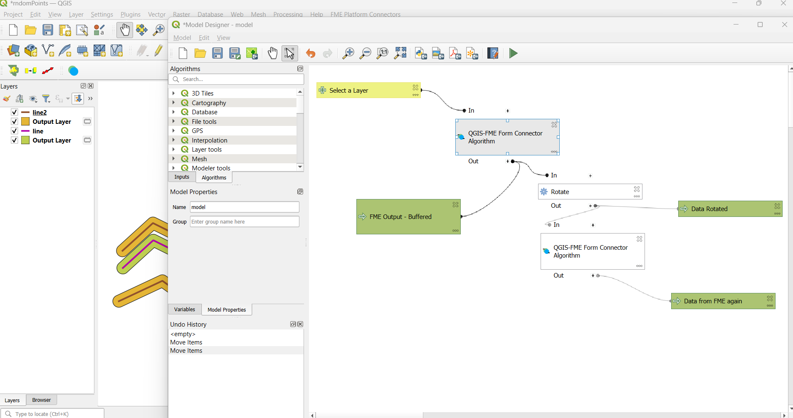This screenshot has height=418, width=793.
Task: Expand the File tools group
Action: [174, 121]
